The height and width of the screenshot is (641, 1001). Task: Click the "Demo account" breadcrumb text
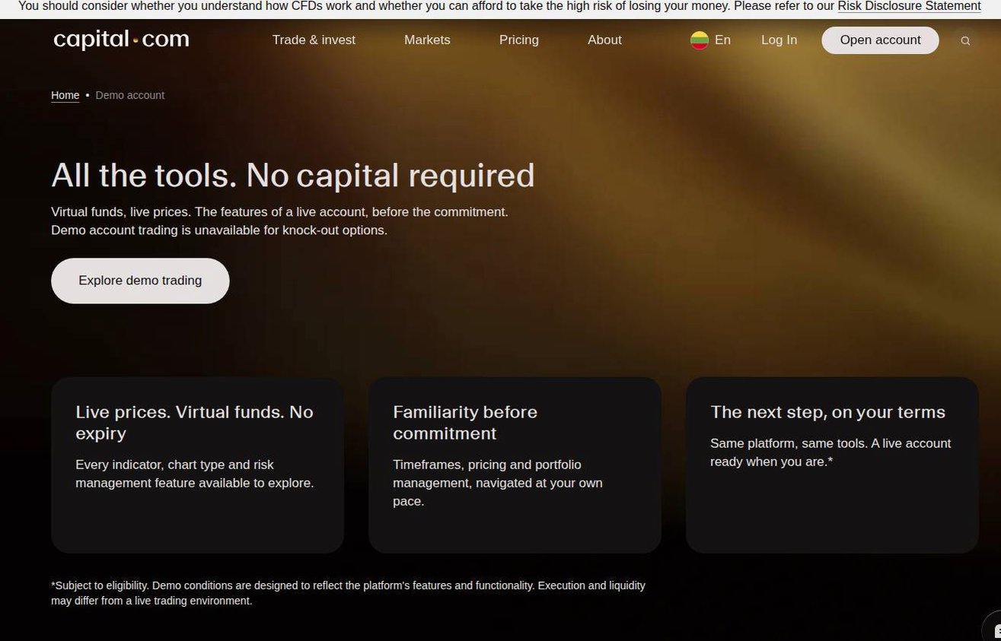pyautogui.click(x=130, y=95)
